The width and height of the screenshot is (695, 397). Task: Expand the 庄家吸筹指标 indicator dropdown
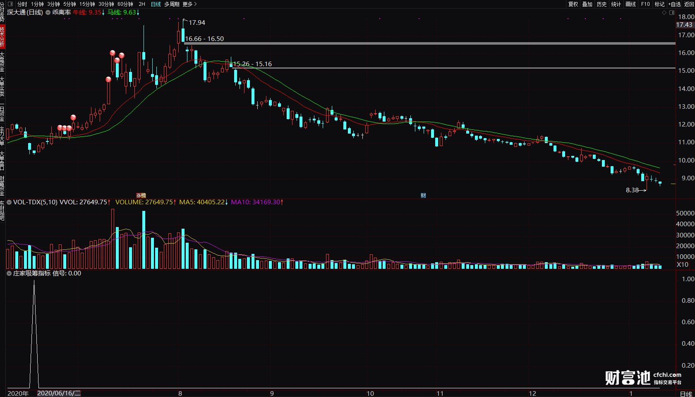(x=9, y=273)
